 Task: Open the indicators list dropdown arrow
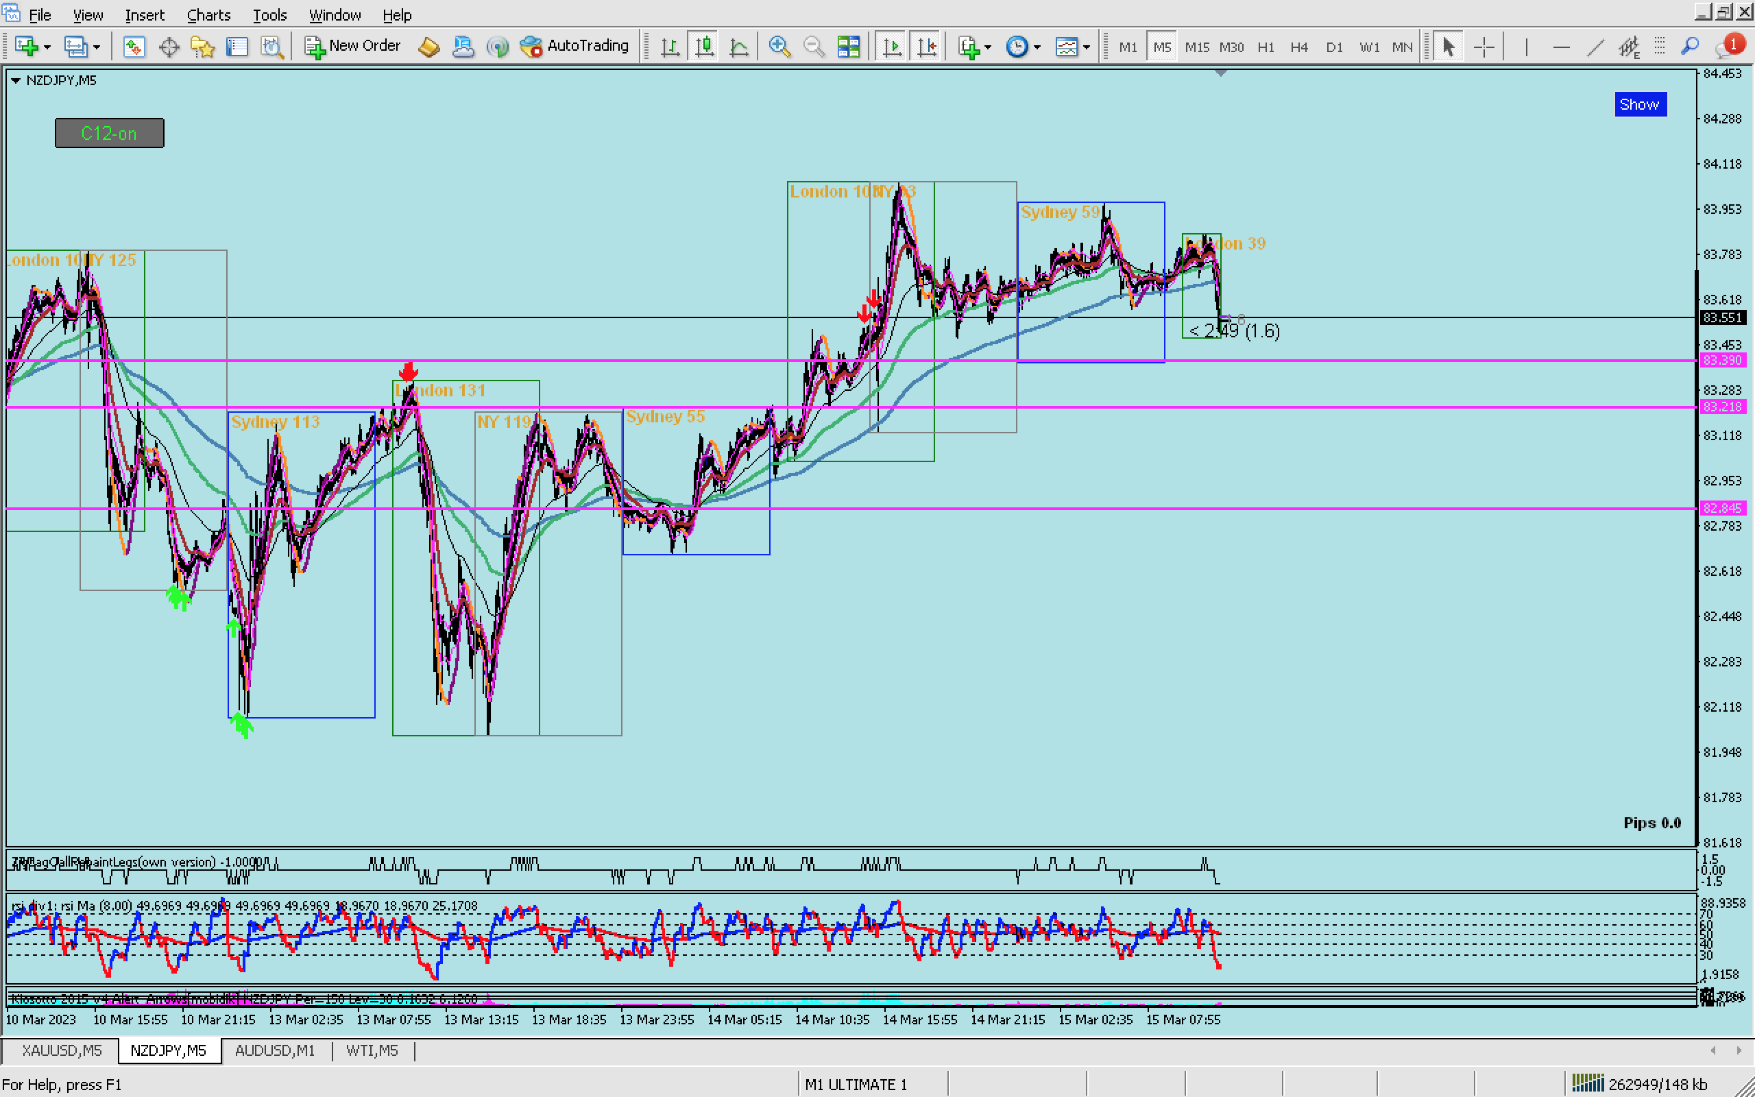tap(988, 48)
